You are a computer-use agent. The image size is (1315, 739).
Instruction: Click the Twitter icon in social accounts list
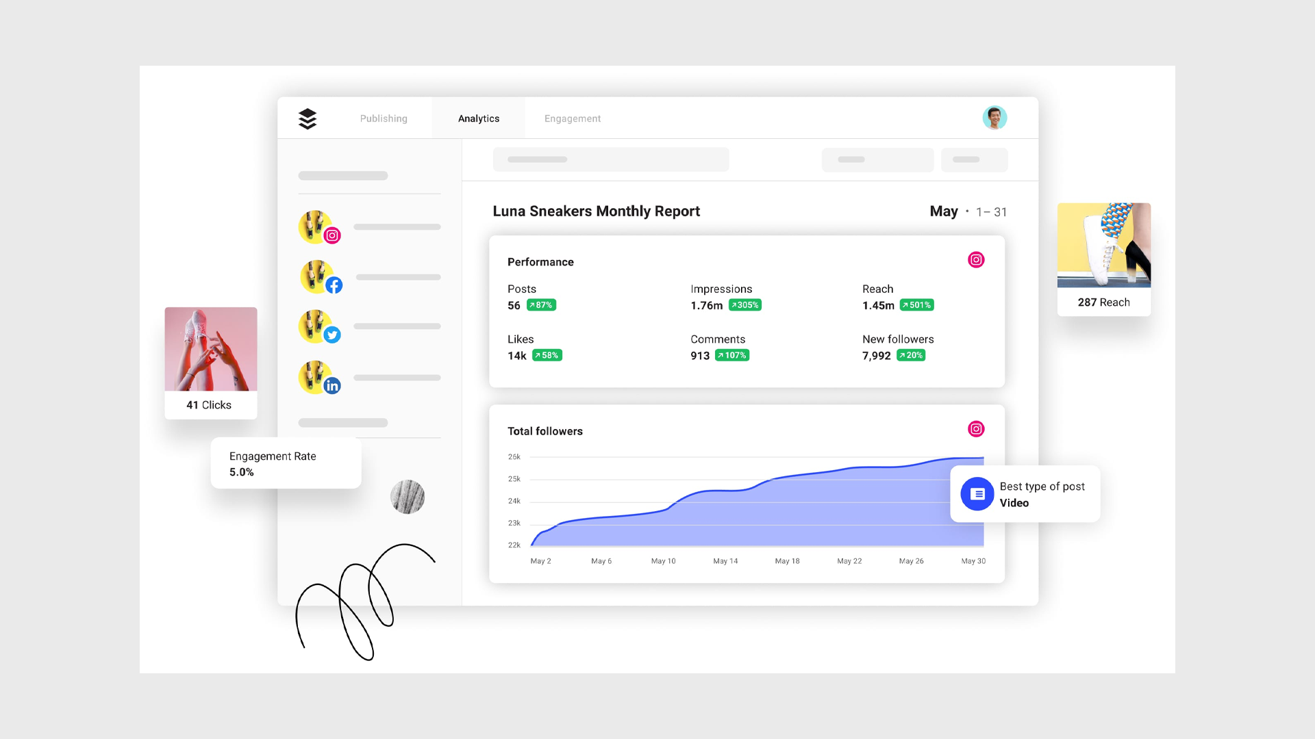click(x=332, y=334)
